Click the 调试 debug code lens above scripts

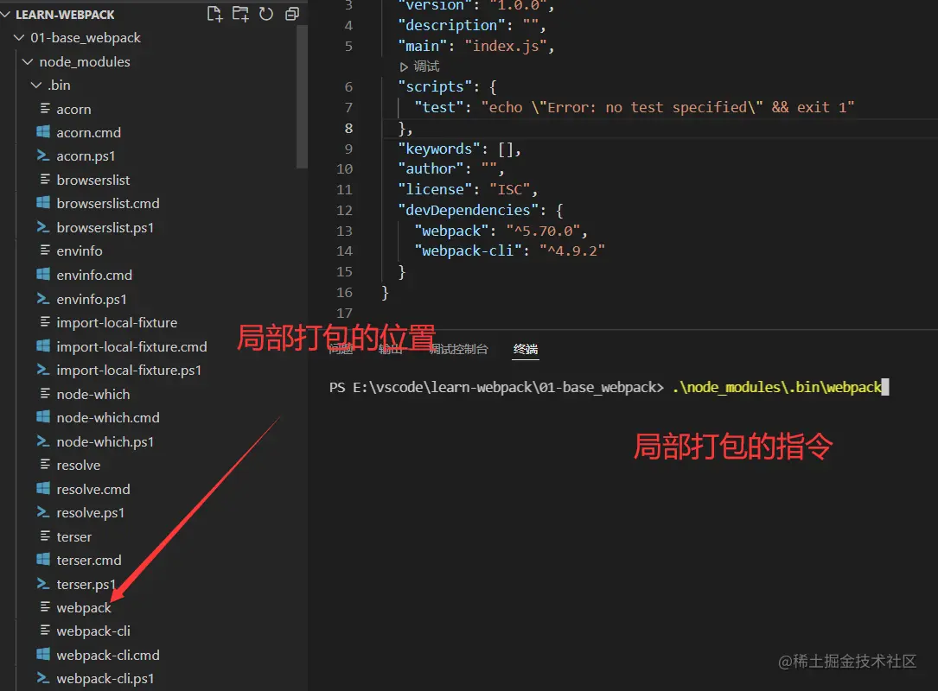[x=426, y=67]
